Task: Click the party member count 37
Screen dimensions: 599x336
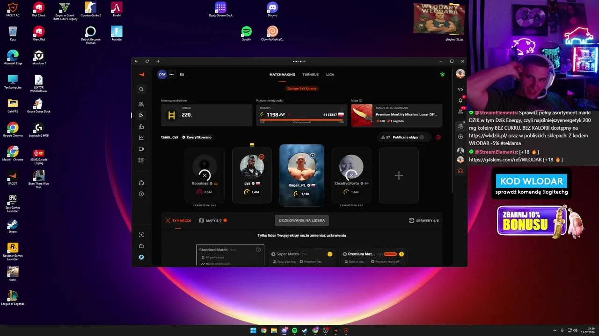Action: pyautogui.click(x=386, y=137)
